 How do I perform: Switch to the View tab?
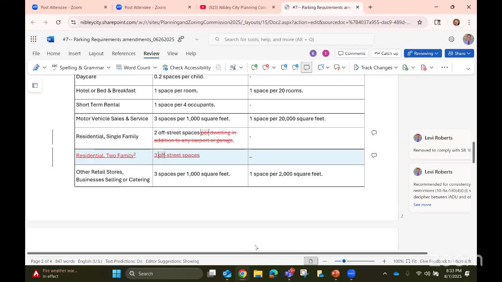tap(173, 53)
